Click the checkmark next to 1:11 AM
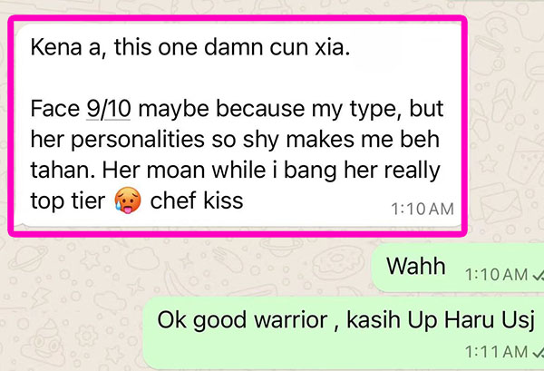 (538, 352)
